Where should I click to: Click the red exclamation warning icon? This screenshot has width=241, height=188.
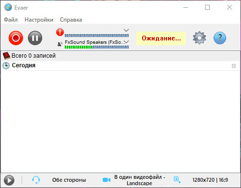[60, 32]
